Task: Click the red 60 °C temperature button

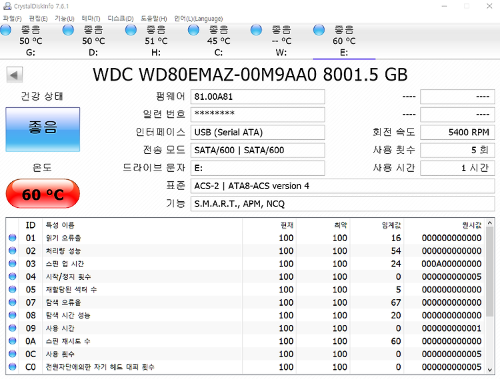Action: pos(43,194)
